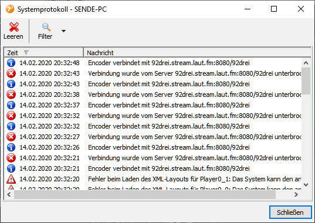Expand the Filter dropdown arrow

pos(63,31)
